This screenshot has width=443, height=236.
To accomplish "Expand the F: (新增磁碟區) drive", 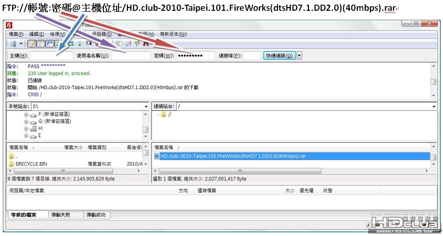I will click(x=26, y=115).
